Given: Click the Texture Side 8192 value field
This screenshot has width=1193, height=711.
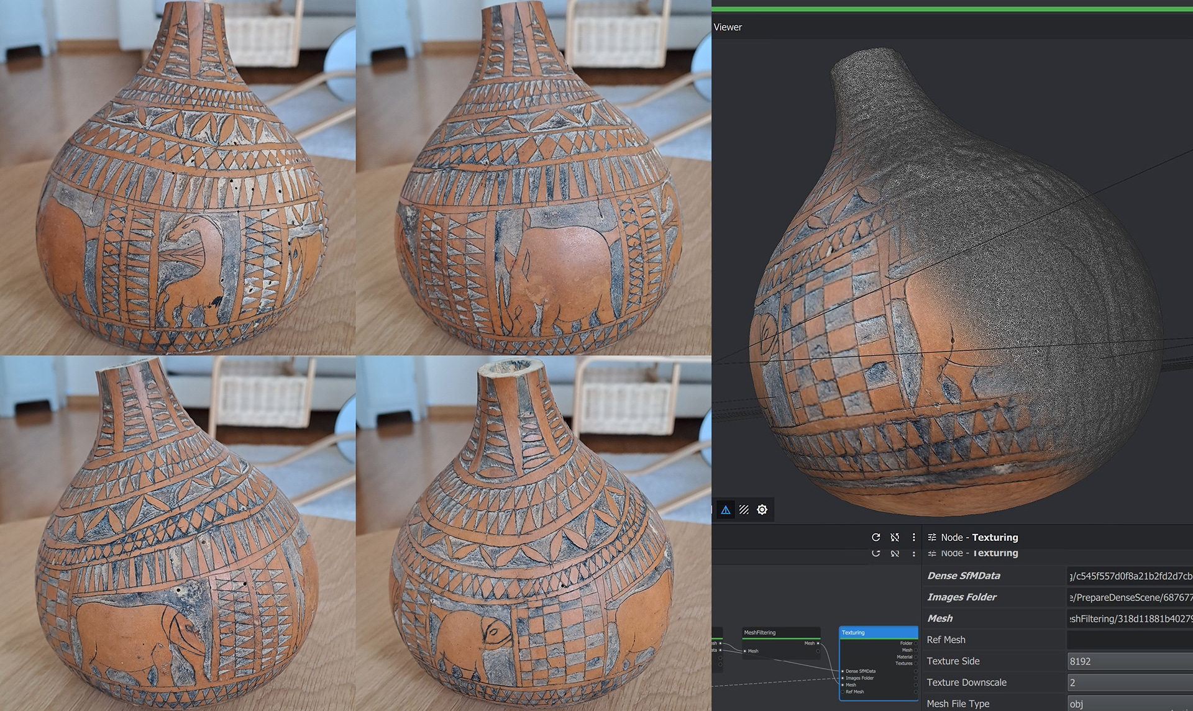Looking at the screenshot, I should point(1130,661).
